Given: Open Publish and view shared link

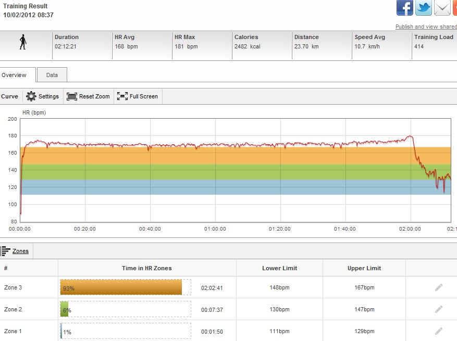Looking at the screenshot, I should [x=426, y=27].
